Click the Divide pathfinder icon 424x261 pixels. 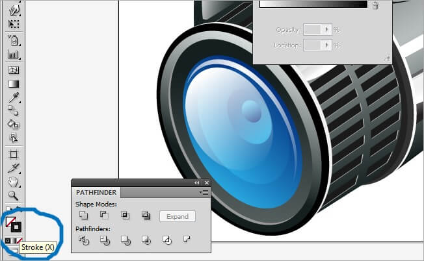(x=83, y=240)
